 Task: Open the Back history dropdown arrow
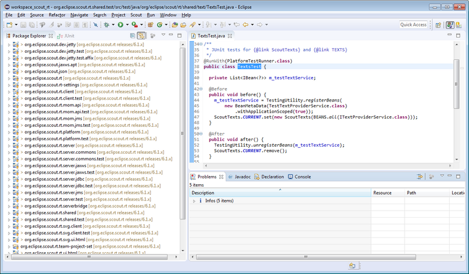coord(252,25)
